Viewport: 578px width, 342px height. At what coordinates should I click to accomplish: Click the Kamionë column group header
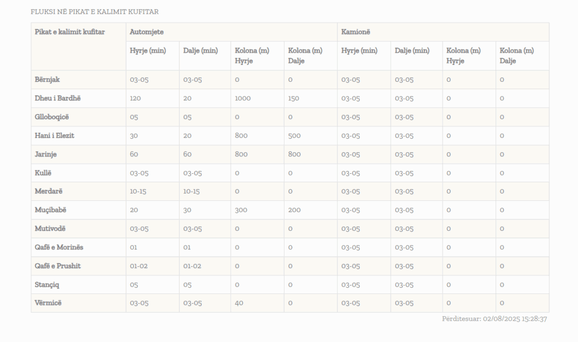pyautogui.click(x=356, y=32)
